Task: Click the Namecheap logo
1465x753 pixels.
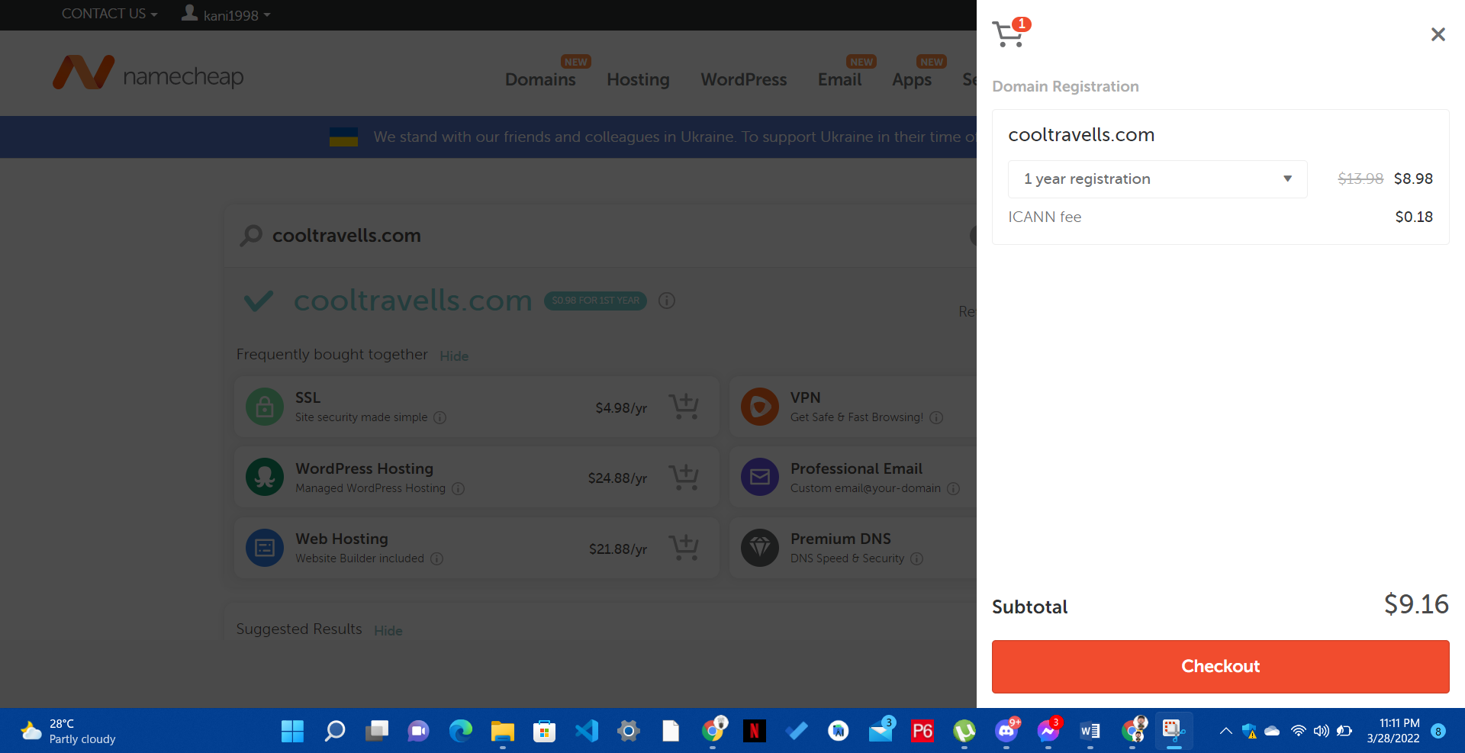Action: point(148,74)
